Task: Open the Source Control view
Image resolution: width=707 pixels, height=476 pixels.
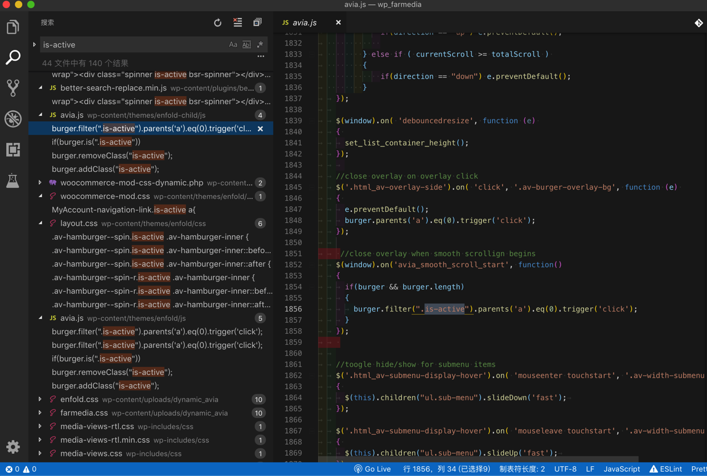Action: 13,88
